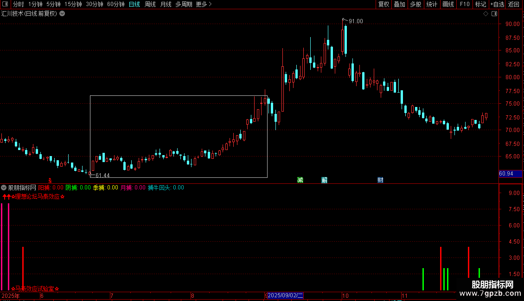Click the 马泰效应试验室 label in indicator pane
Viewport: 524px width, 301px height.
[35, 289]
